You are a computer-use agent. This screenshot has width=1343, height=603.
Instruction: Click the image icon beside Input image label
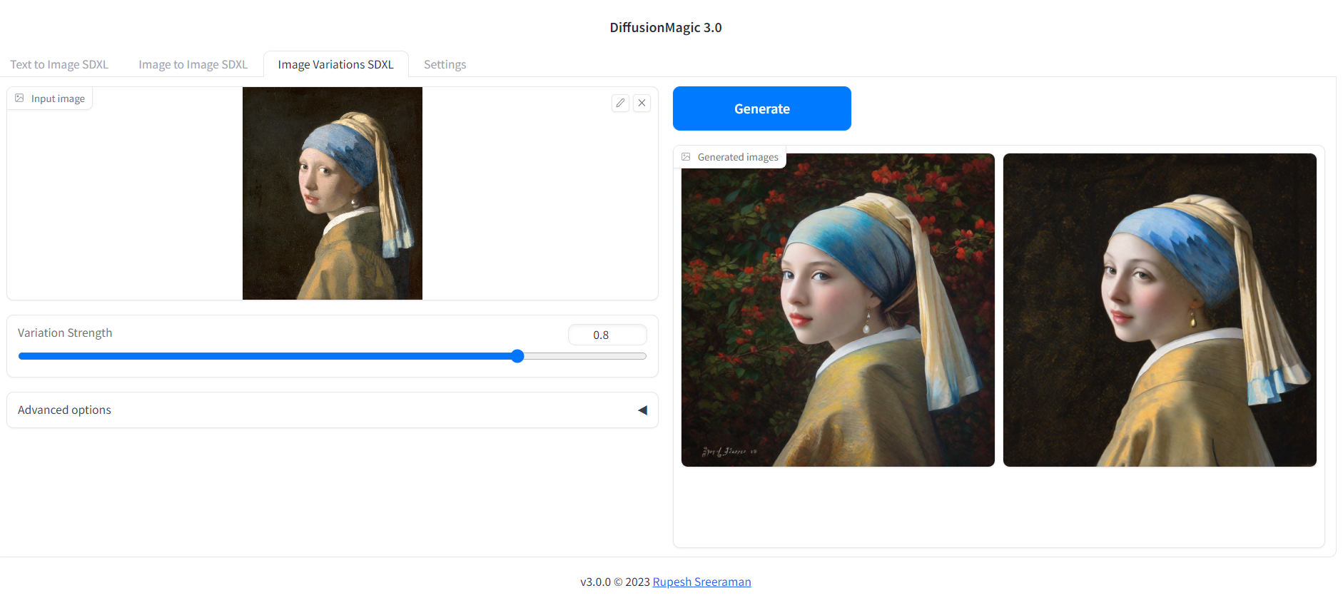point(19,98)
